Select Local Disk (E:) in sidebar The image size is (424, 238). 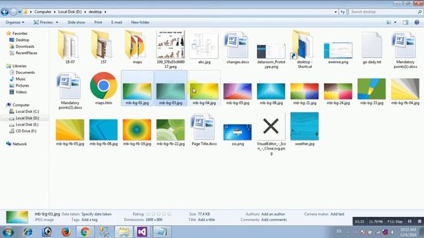pyautogui.click(x=26, y=124)
